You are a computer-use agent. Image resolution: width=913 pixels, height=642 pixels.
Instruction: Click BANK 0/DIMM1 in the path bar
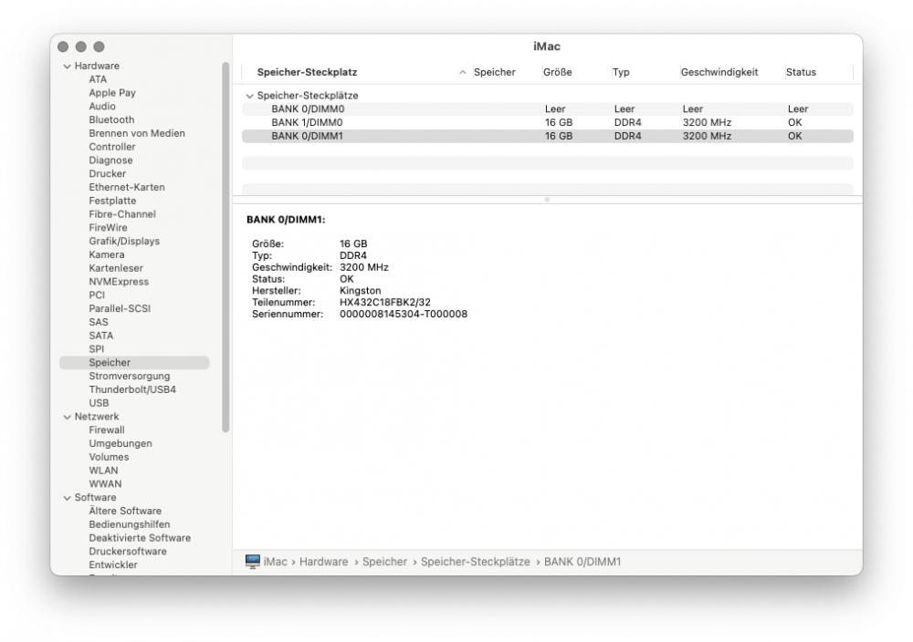[x=582, y=562]
